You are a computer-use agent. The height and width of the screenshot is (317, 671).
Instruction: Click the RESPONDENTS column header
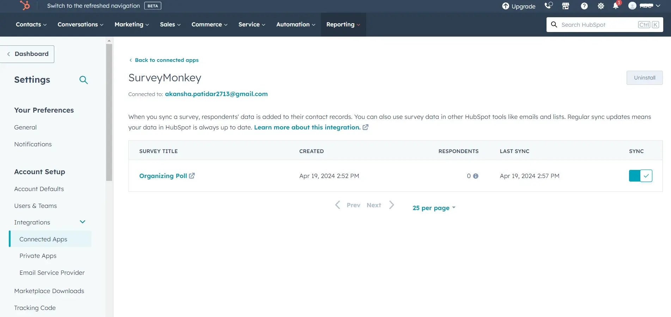pyautogui.click(x=458, y=151)
